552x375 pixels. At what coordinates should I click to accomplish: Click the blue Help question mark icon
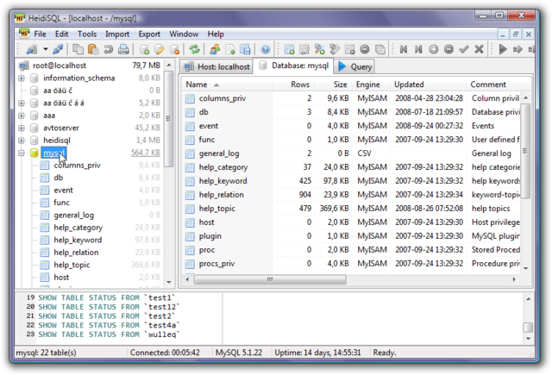[266, 49]
